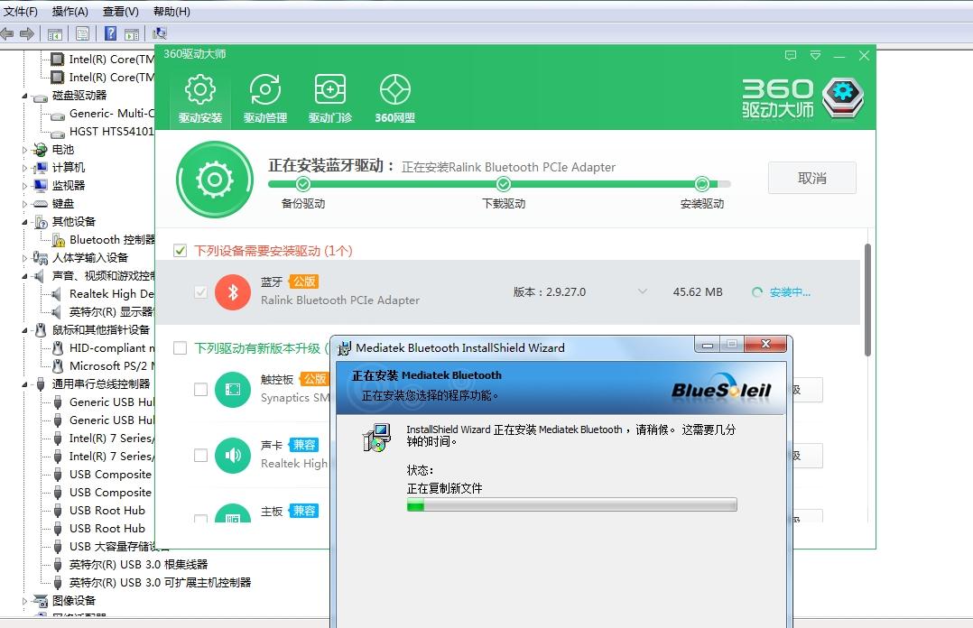The height and width of the screenshot is (628, 973).
Task: Click the show/hide console tree toolbar icon
Action: (54, 34)
